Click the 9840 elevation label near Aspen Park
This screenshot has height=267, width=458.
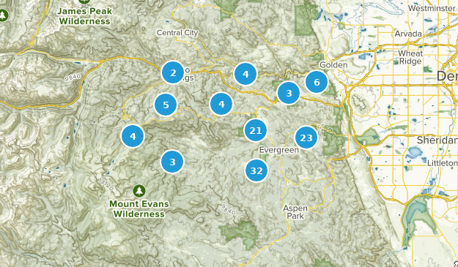click(229, 209)
